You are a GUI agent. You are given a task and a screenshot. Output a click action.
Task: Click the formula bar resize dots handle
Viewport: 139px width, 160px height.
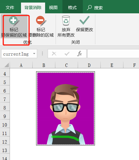(42, 54)
